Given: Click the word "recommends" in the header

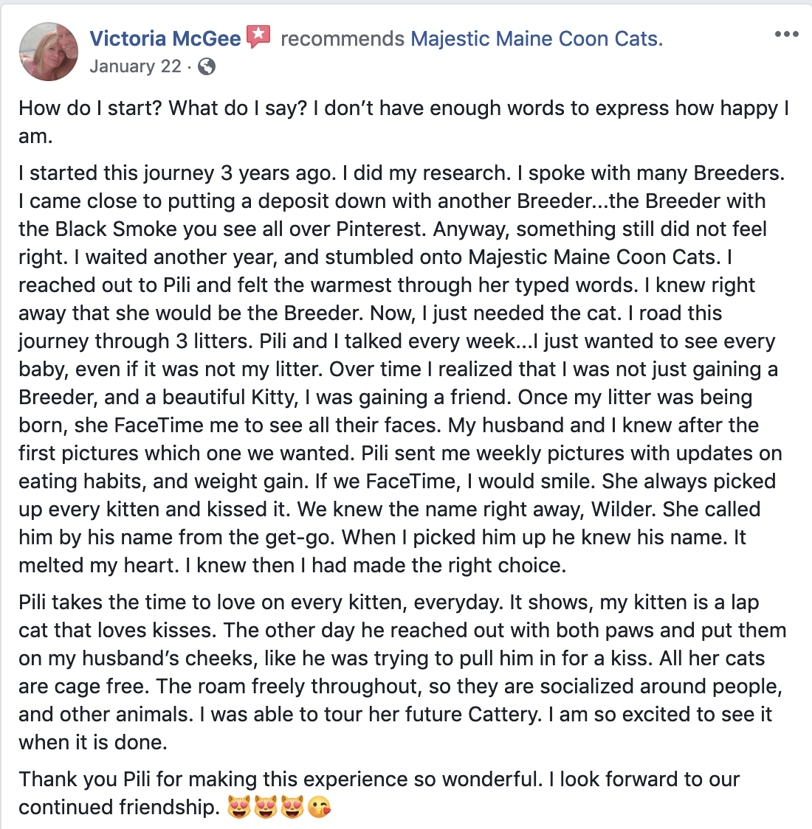Looking at the screenshot, I should coord(343,38).
